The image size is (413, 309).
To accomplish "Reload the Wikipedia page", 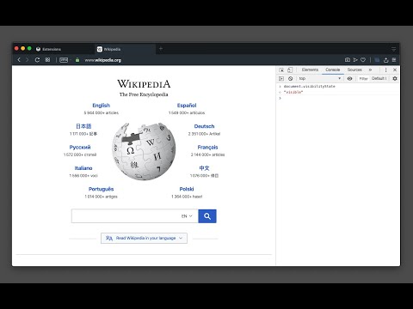I will (37, 60).
